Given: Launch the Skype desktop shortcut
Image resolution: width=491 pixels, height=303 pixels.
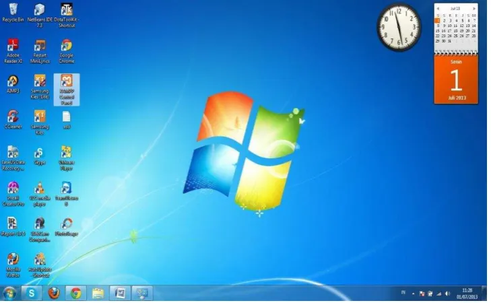Looking at the screenshot, I should coord(40,156).
